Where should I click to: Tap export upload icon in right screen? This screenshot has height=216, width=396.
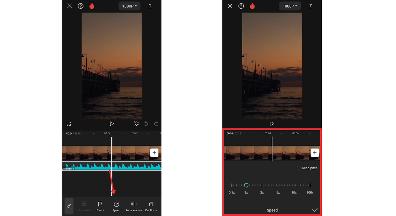tap(311, 6)
